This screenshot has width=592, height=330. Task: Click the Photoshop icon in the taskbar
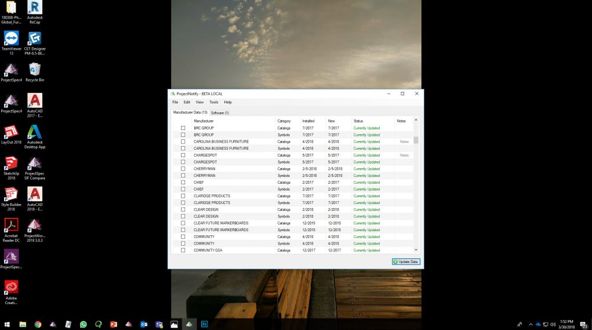(x=204, y=324)
